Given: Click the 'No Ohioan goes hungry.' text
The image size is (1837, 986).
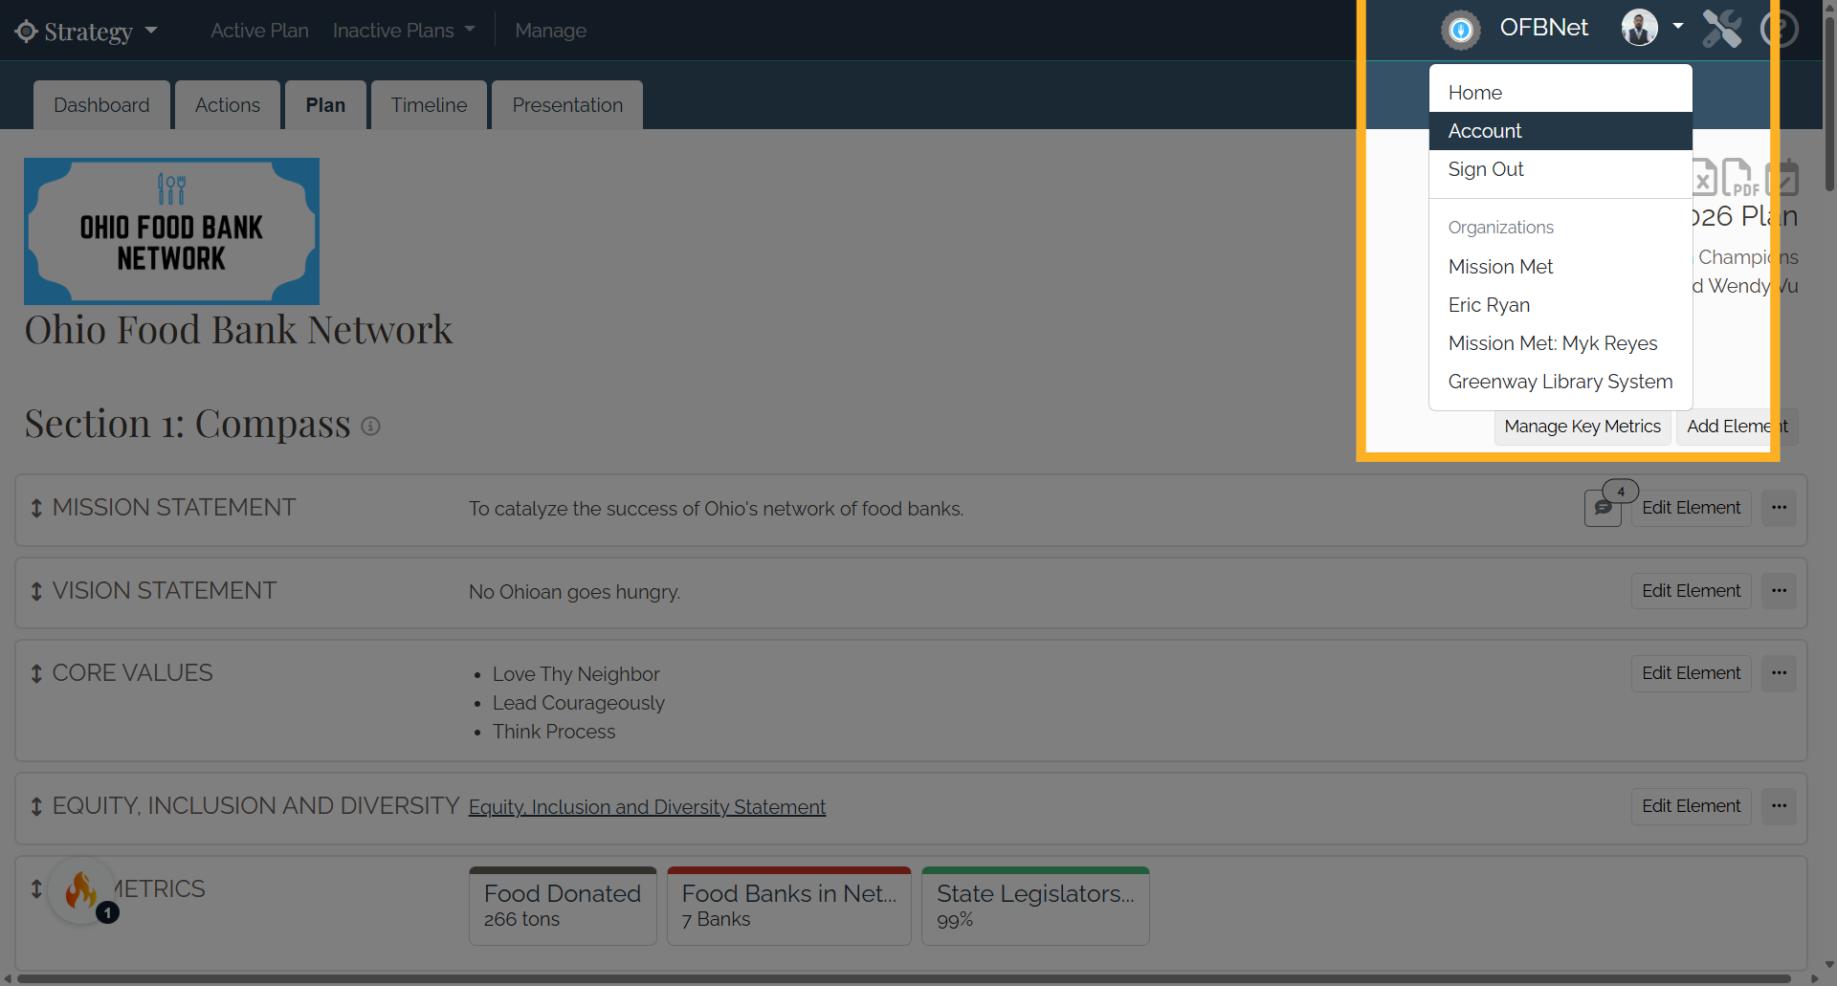Looking at the screenshot, I should (574, 592).
